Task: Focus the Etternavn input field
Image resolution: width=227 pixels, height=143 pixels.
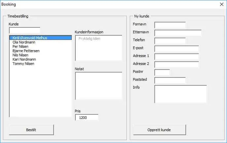Action: click(x=178, y=33)
